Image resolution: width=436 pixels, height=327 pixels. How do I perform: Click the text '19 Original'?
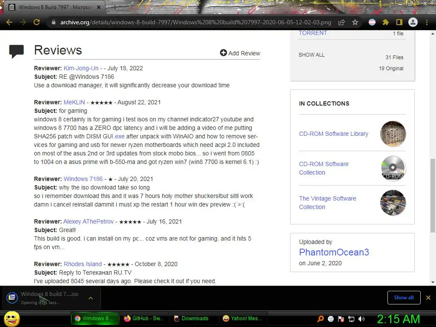coord(391,69)
